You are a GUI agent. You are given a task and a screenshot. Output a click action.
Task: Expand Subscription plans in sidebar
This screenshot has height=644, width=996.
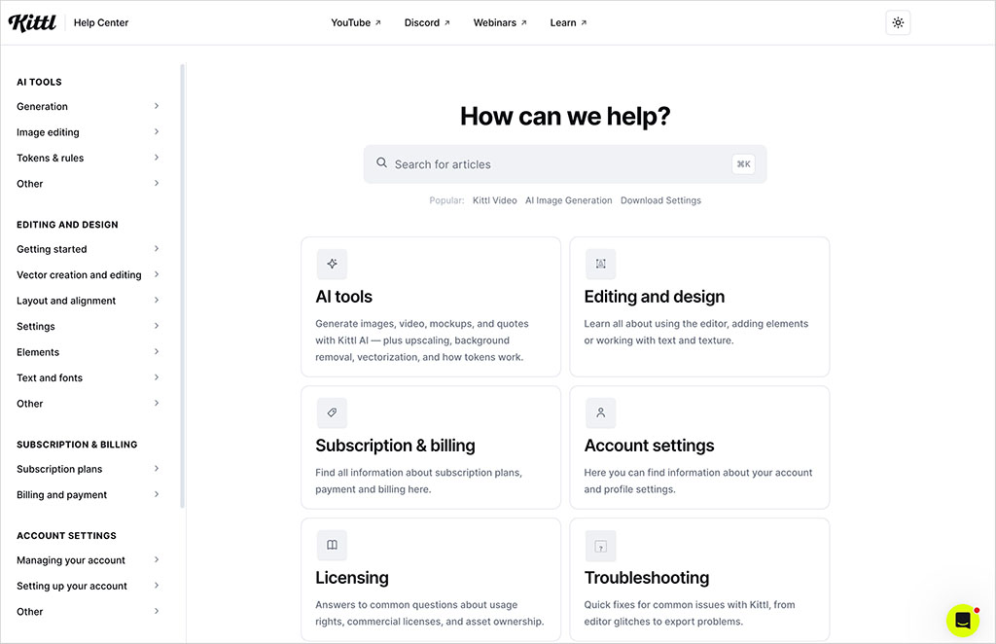tap(88, 469)
